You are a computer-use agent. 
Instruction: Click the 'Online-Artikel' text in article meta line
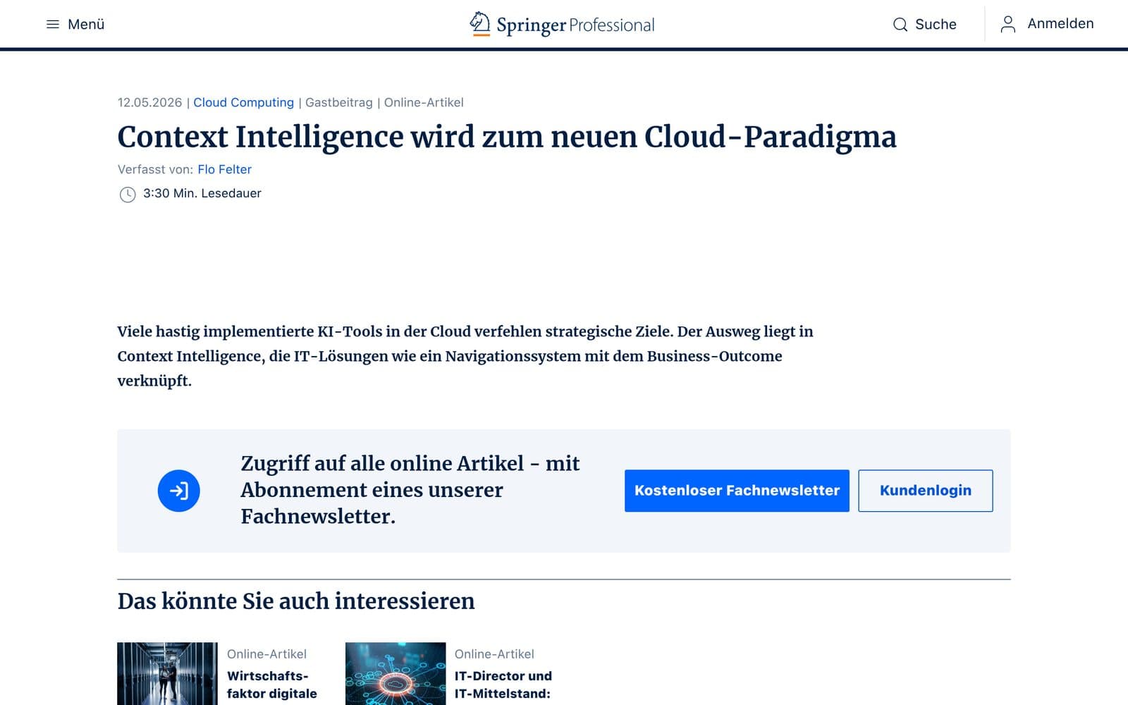424,102
